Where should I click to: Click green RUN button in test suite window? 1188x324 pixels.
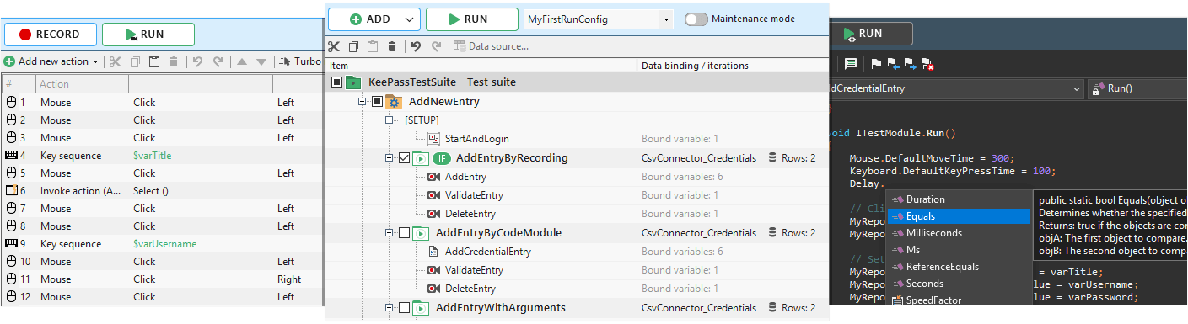point(472,19)
